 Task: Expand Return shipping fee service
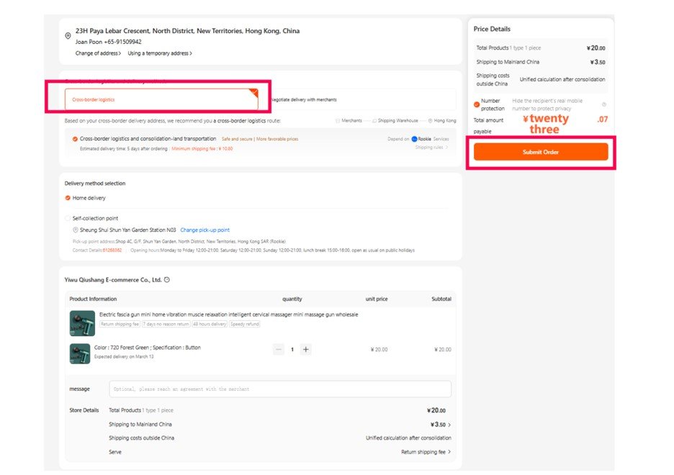[426, 452]
